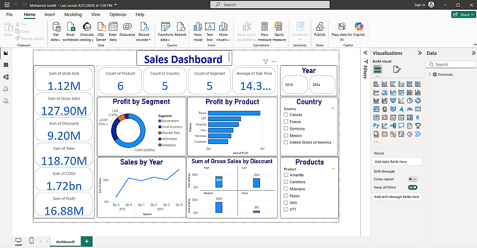The height and width of the screenshot is (248, 477).
Task: Check the Germany country checkbox
Action: (286, 128)
